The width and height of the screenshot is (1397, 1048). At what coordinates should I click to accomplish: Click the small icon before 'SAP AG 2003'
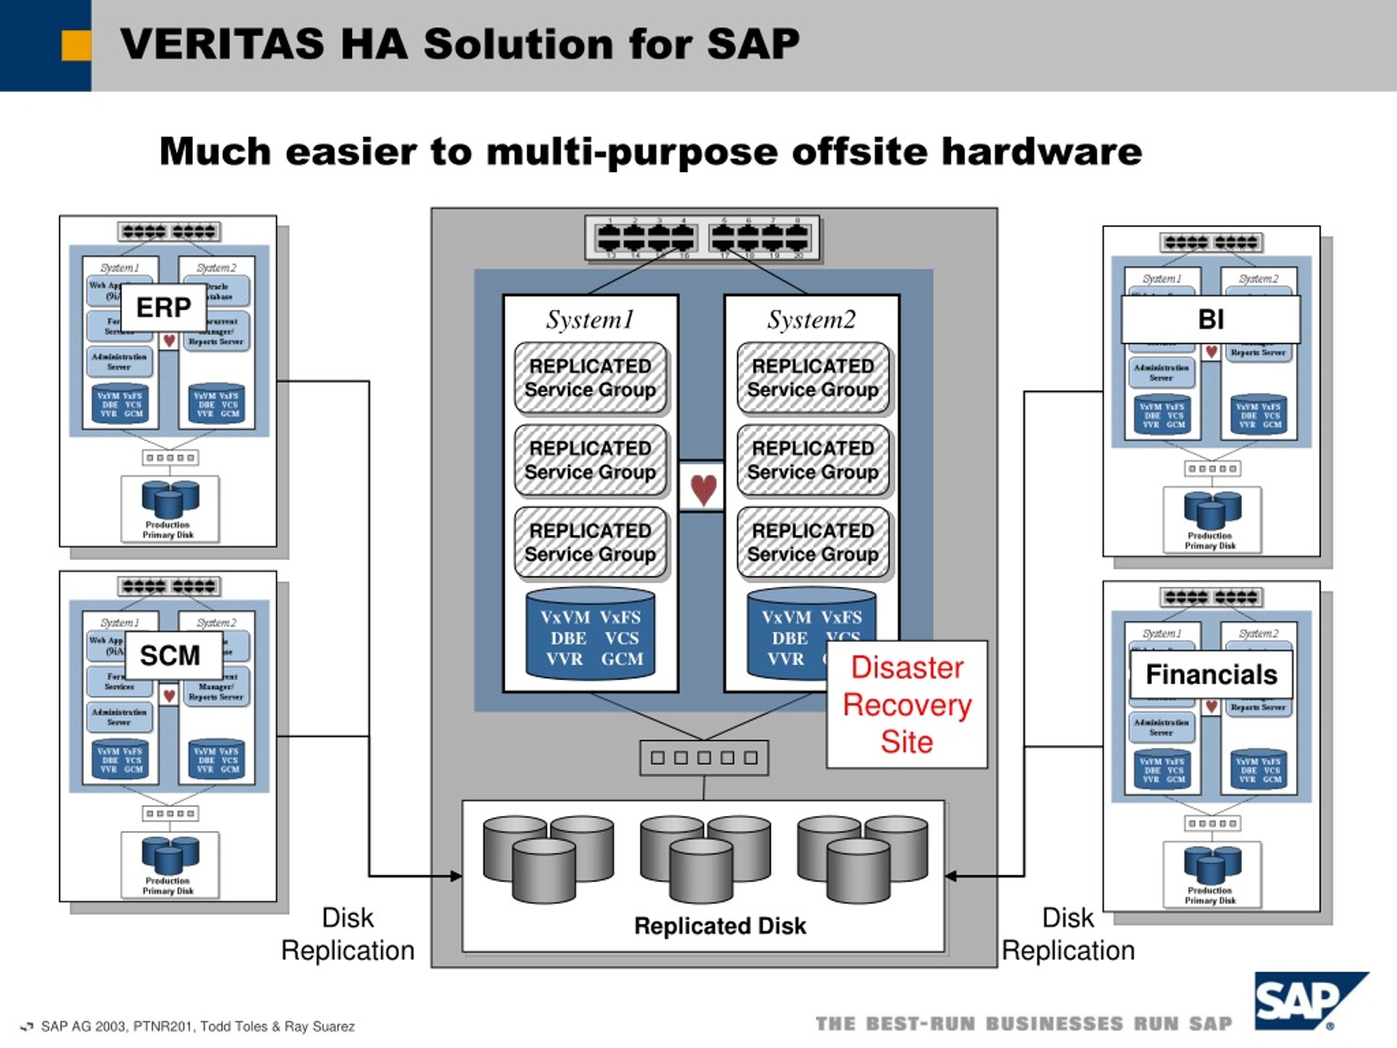pyautogui.click(x=27, y=1027)
